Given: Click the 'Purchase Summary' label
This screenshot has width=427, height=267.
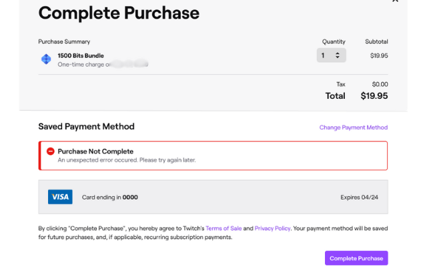Looking at the screenshot, I should point(64,41).
